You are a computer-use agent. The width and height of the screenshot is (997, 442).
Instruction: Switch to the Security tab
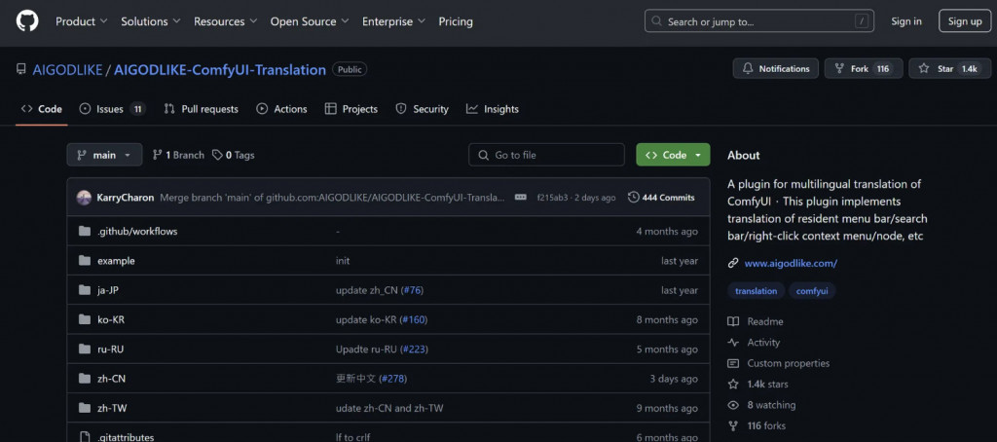422,109
